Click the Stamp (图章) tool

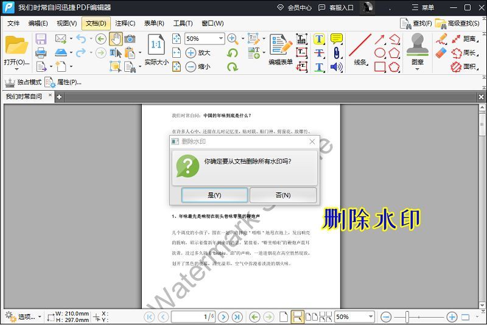click(418, 49)
